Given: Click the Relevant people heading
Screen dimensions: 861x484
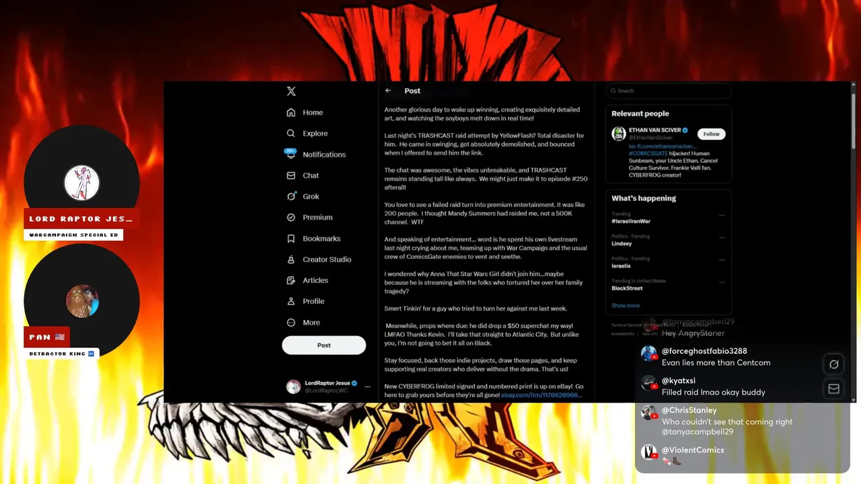Looking at the screenshot, I should [x=640, y=114].
